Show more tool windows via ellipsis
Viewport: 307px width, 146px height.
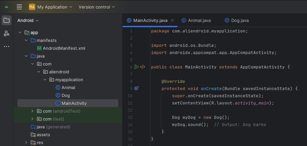7,46
